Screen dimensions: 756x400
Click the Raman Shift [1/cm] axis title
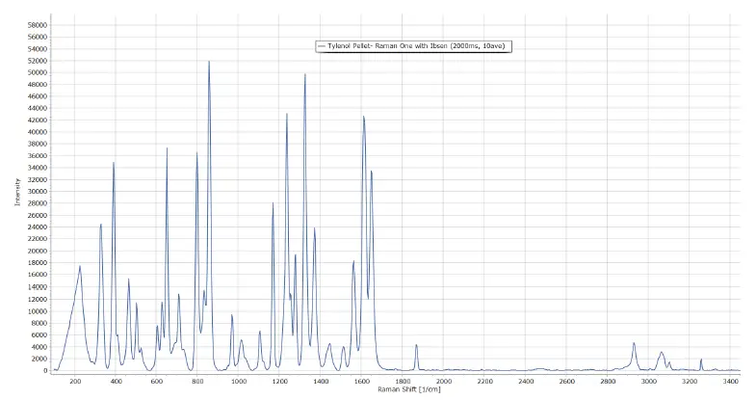pyautogui.click(x=395, y=390)
